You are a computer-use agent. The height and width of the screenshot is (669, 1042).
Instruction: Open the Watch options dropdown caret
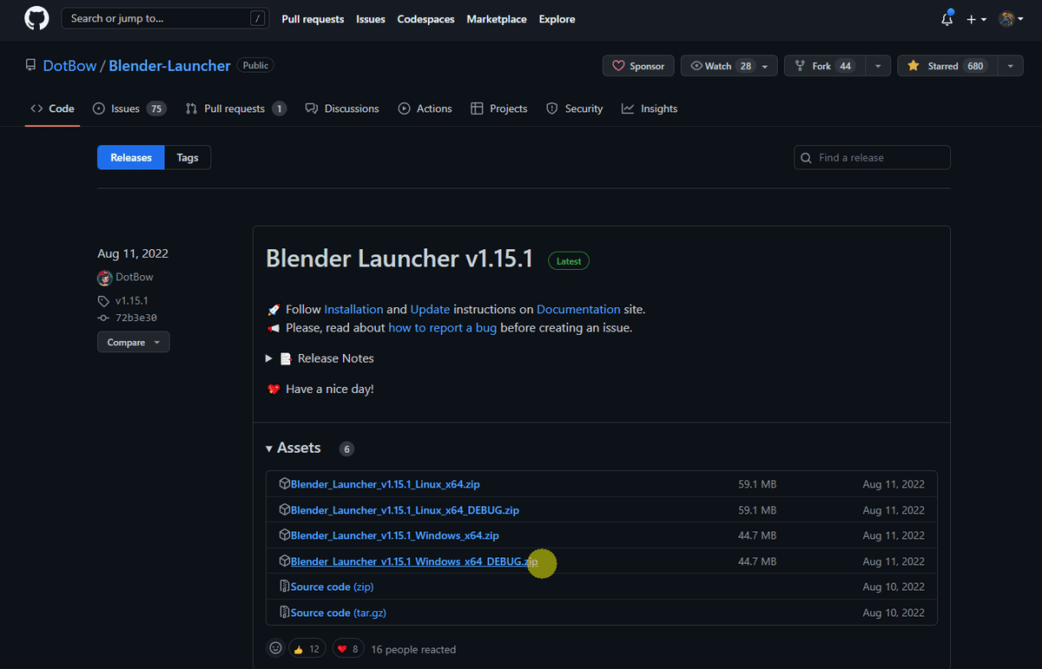click(764, 65)
